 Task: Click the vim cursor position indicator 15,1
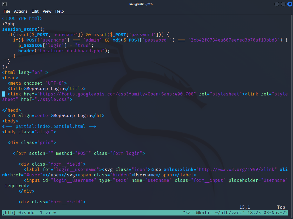[x=245, y=207]
